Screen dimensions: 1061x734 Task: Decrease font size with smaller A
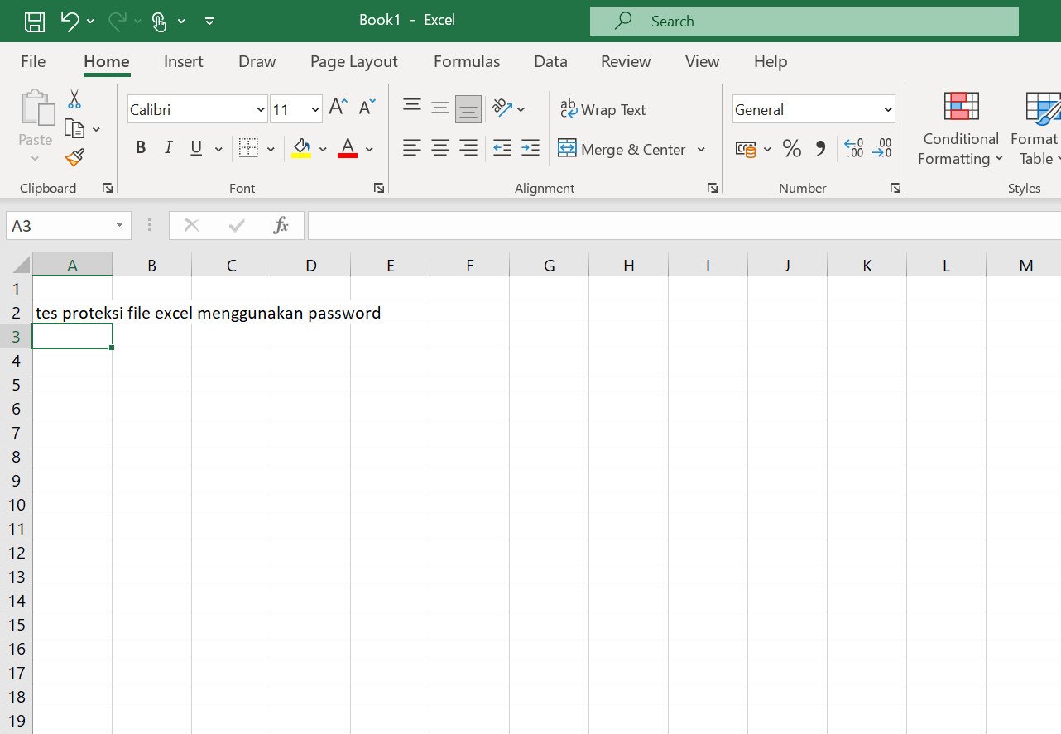[x=367, y=107]
